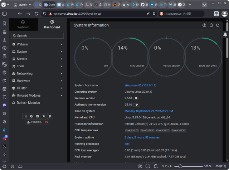Open the Running processes link 184

(x=127, y=144)
